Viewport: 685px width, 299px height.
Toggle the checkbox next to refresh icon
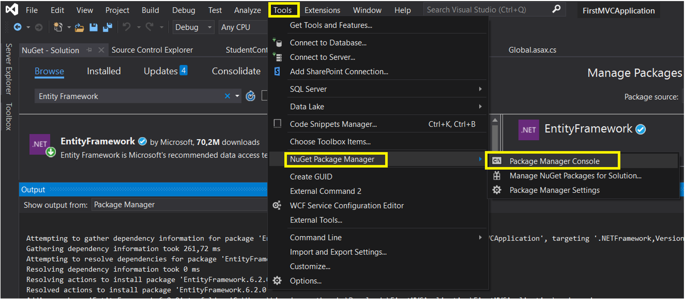tap(265, 96)
